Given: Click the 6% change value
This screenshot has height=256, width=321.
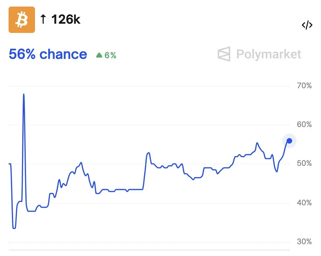Looking at the screenshot, I should tap(110, 55).
